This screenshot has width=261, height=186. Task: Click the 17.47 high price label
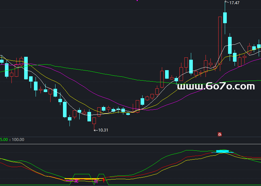pyautogui.click(x=234, y=3)
